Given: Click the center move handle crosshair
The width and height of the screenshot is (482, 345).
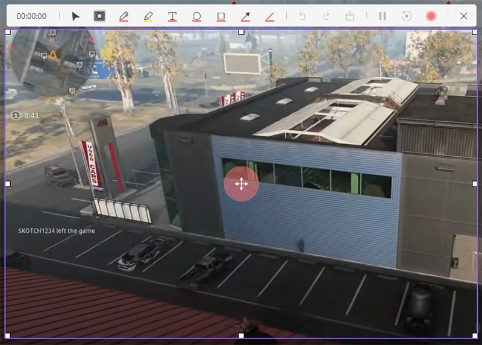Looking at the screenshot, I should [x=242, y=184].
